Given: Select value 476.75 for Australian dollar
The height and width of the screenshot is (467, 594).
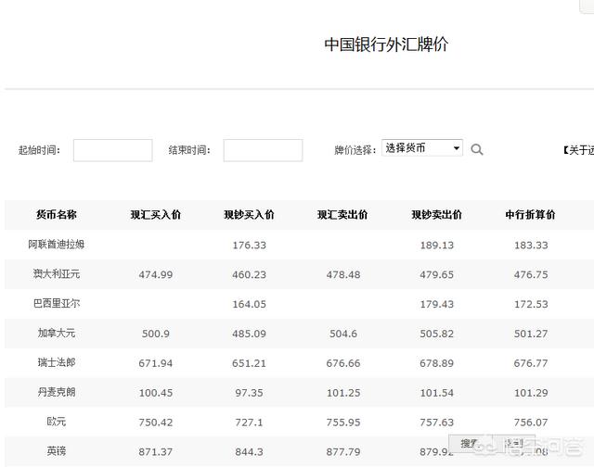Looking at the screenshot, I should tap(531, 275).
